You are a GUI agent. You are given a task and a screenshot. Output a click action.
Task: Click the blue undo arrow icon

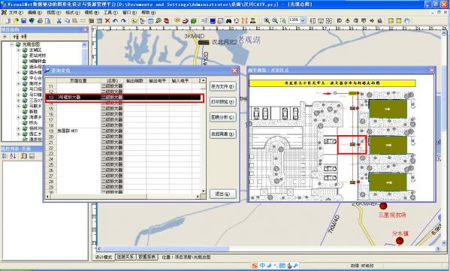coord(116,21)
